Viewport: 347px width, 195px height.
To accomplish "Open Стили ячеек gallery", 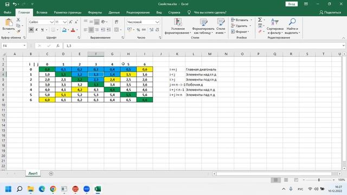I will [x=221, y=26].
